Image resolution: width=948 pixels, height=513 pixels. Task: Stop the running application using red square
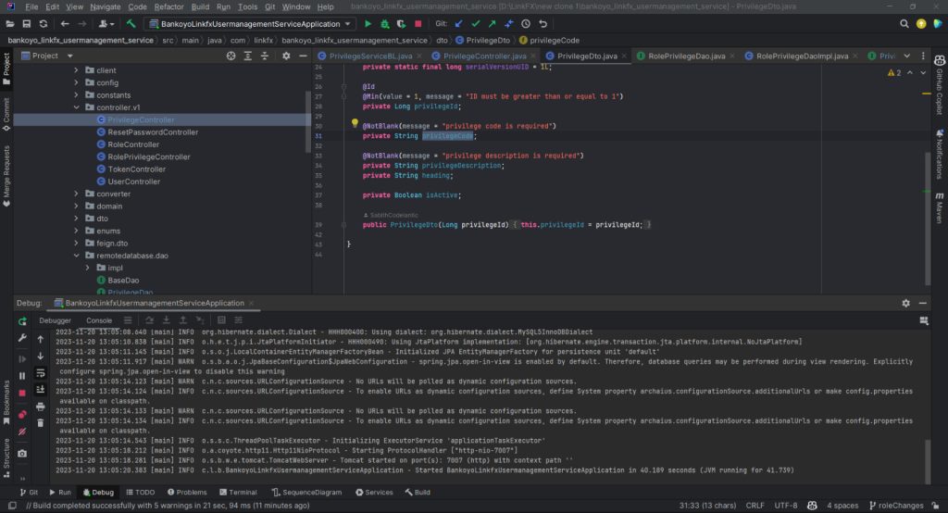418,23
